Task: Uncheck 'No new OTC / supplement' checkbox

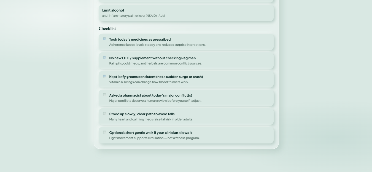Action: (104, 58)
